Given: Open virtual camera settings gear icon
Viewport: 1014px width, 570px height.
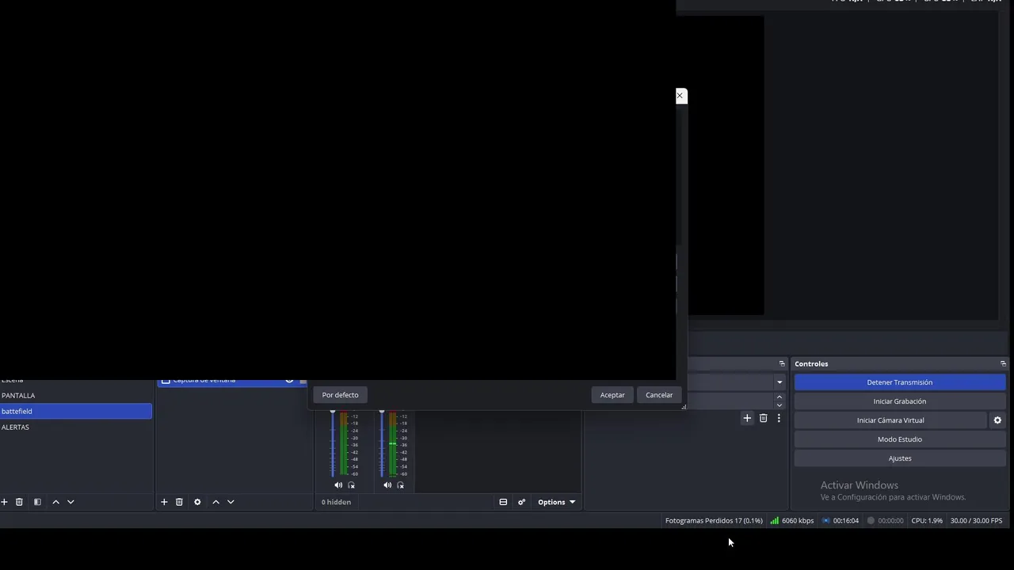Looking at the screenshot, I should click(x=997, y=420).
